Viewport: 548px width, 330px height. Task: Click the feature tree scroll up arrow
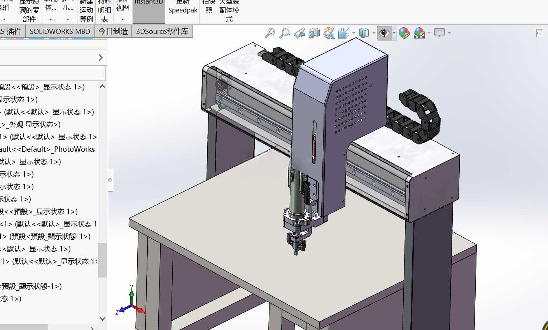click(102, 86)
